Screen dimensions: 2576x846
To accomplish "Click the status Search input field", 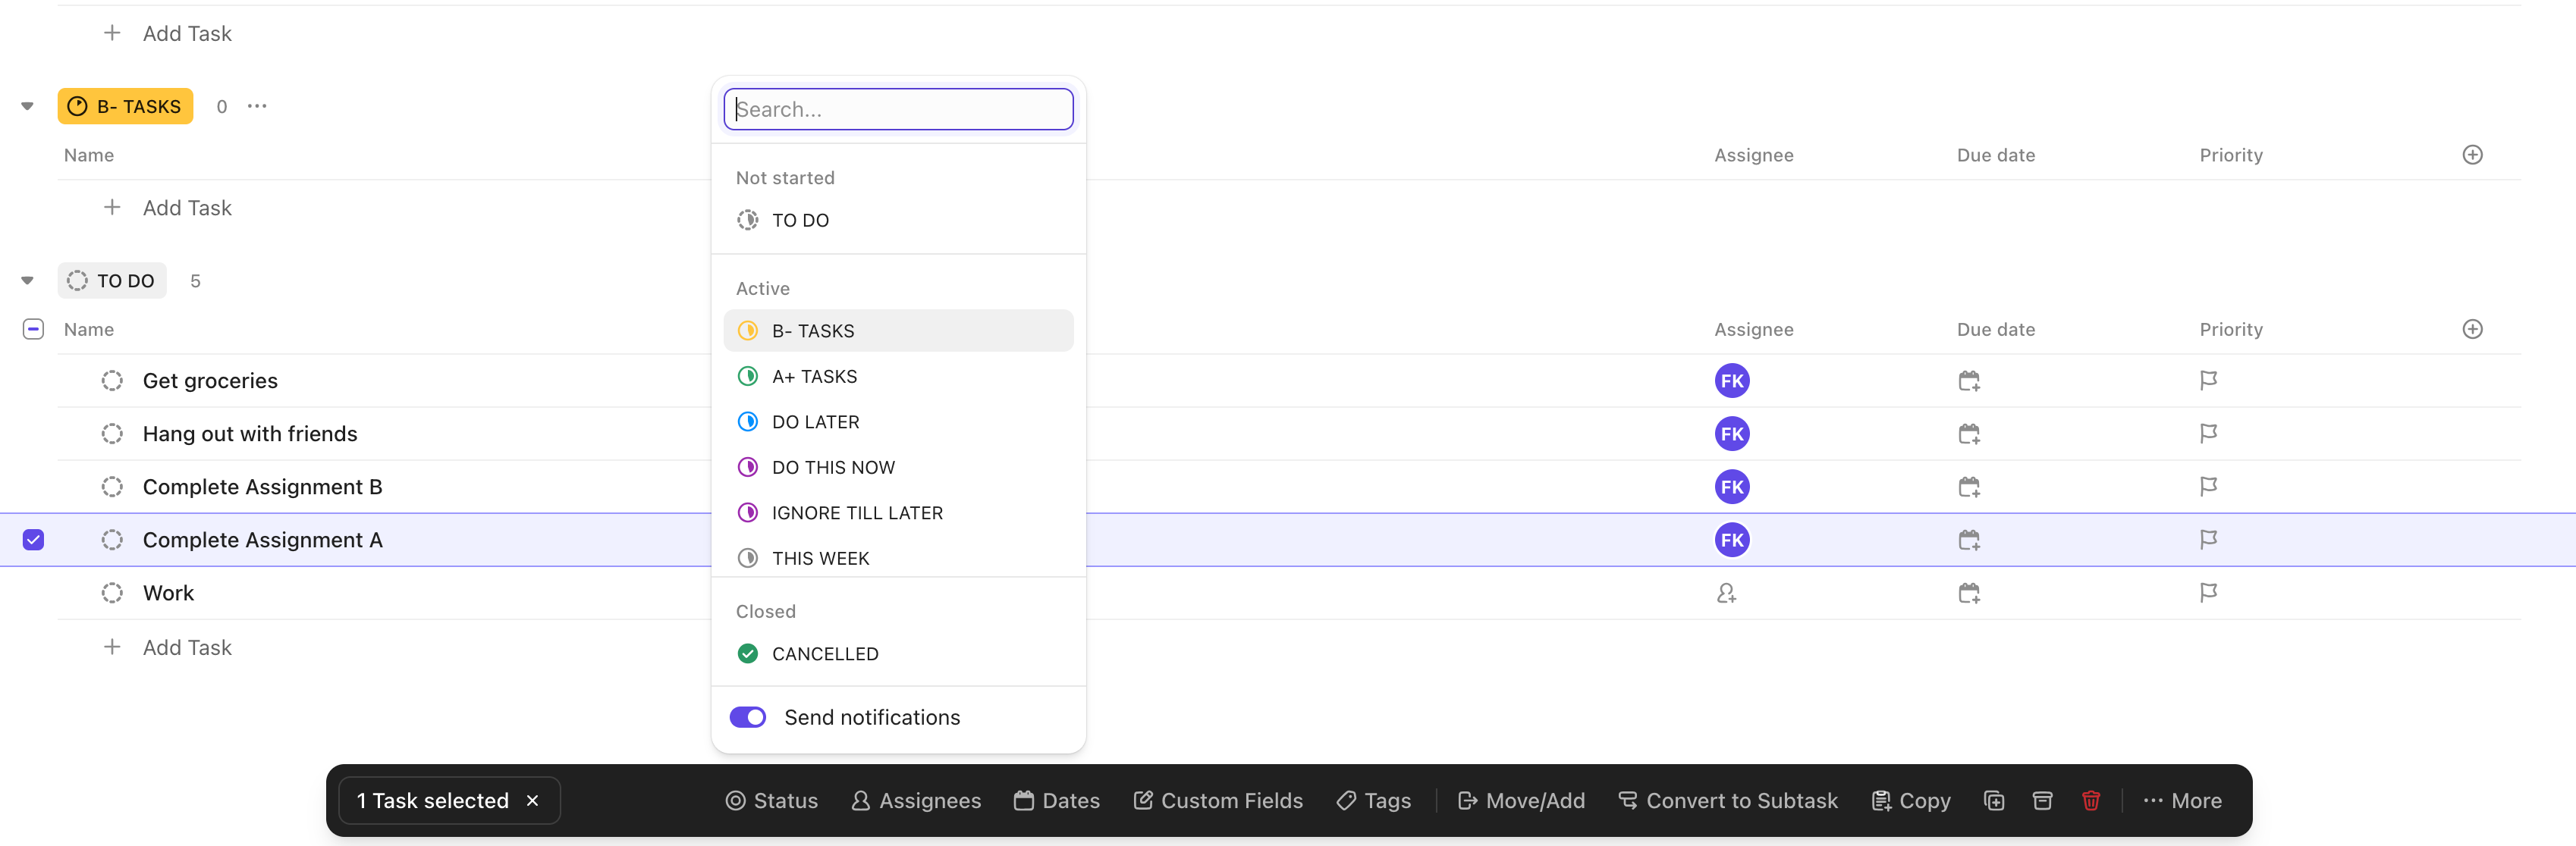I will pyautogui.click(x=898, y=109).
